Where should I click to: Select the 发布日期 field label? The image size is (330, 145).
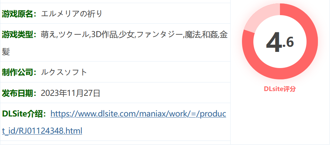[x=18, y=93]
